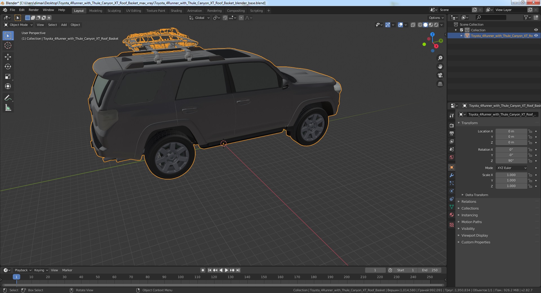Open the Playback dropdown in timeline
This screenshot has height=293, width=541.
click(23, 270)
